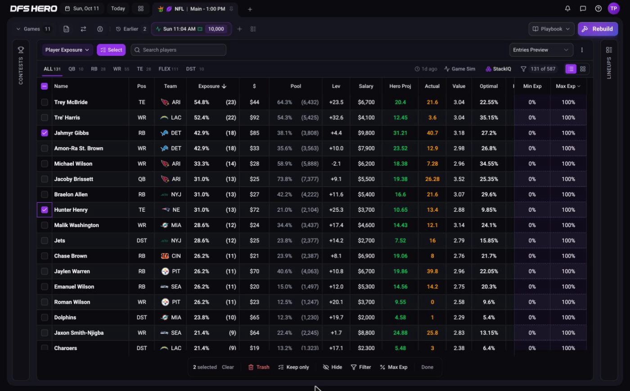Focus the Search players field
Image resolution: width=630 pixels, height=391 pixels.
(179, 50)
